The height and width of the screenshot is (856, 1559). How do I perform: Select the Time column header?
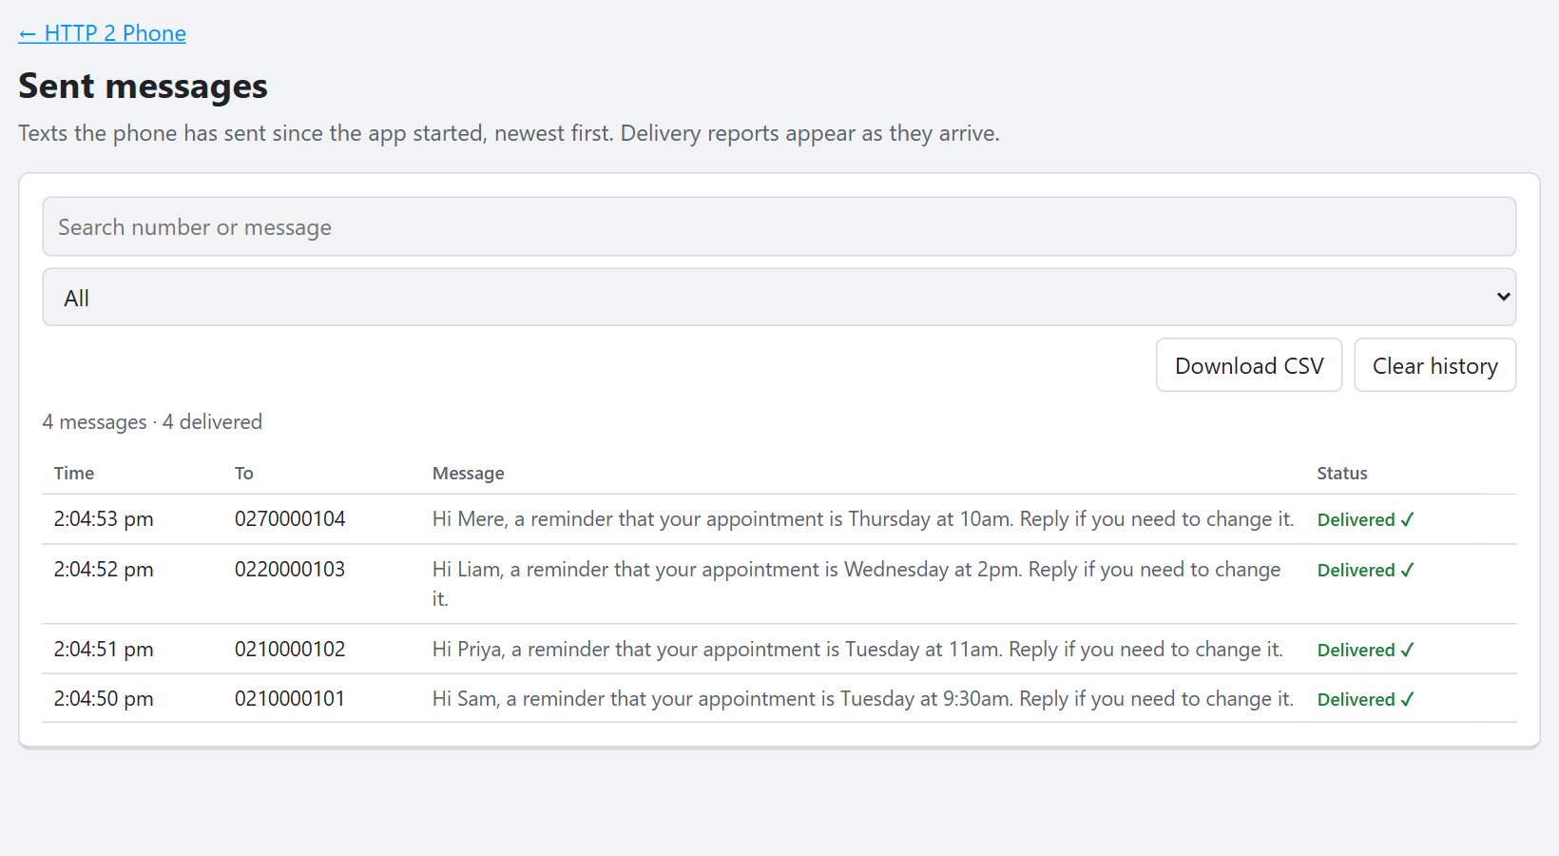pos(74,474)
